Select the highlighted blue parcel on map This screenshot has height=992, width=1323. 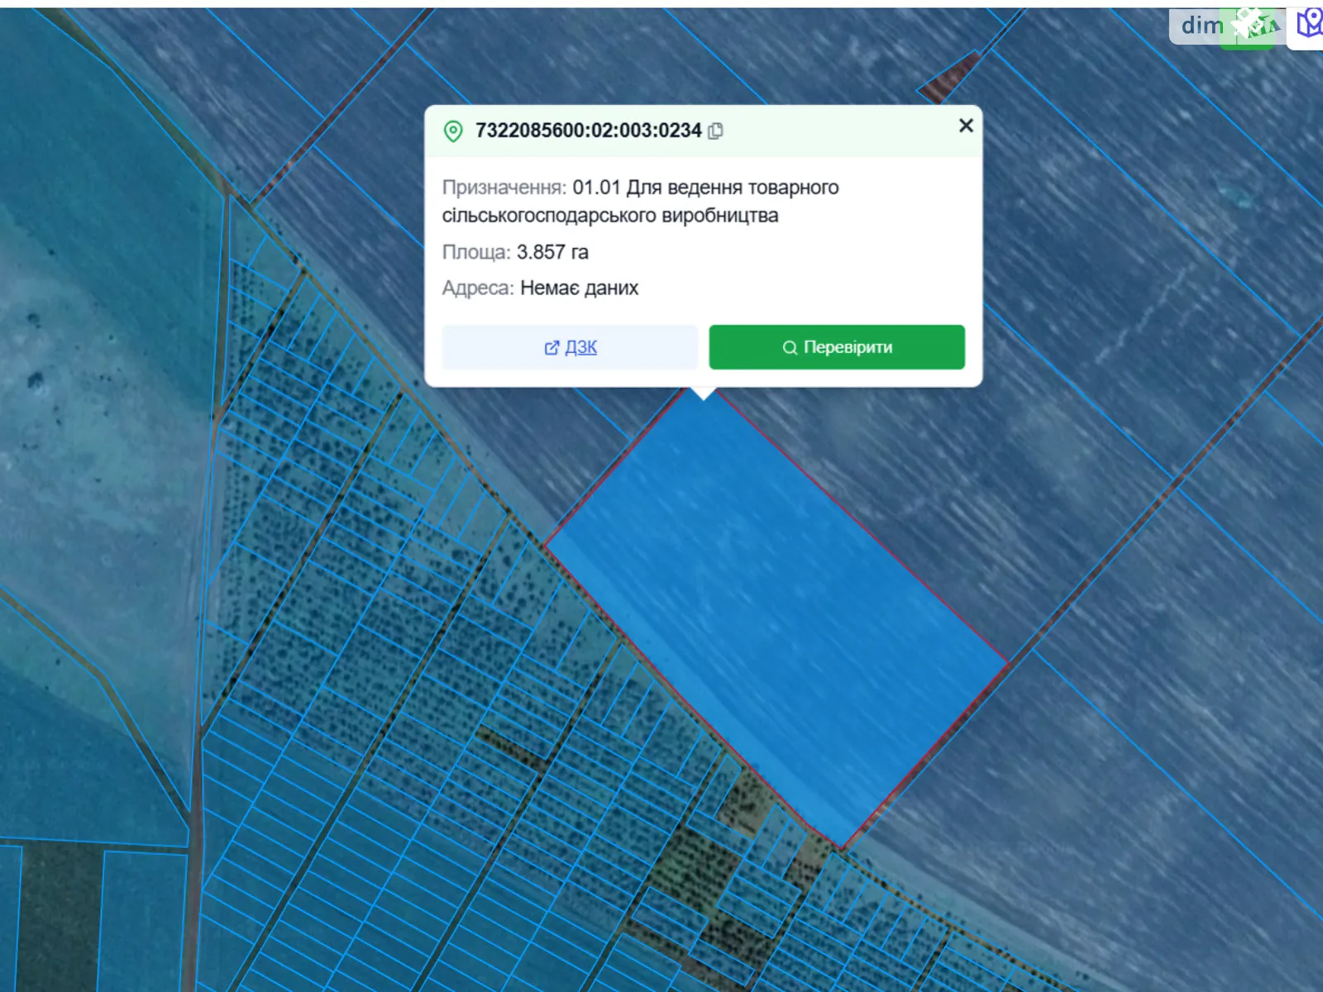(777, 612)
